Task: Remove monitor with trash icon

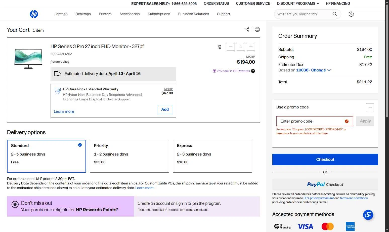Action: pyautogui.click(x=220, y=47)
